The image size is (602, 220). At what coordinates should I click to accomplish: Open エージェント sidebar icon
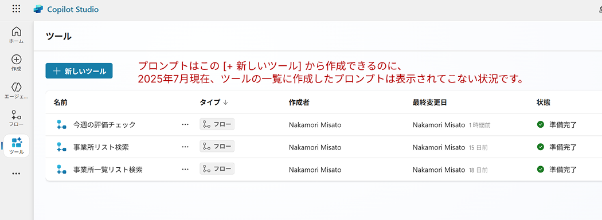coord(17,91)
